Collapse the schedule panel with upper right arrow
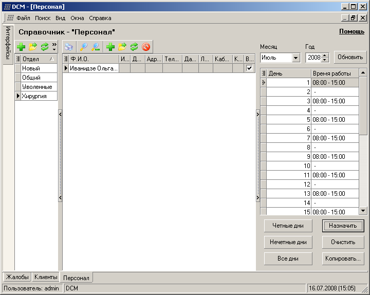The image size is (370, 295). click(257, 115)
